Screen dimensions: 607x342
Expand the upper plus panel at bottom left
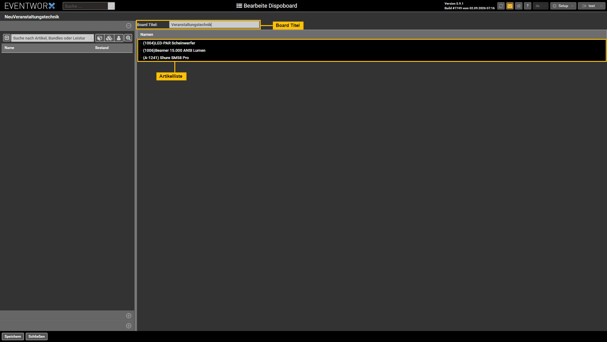pyautogui.click(x=129, y=316)
